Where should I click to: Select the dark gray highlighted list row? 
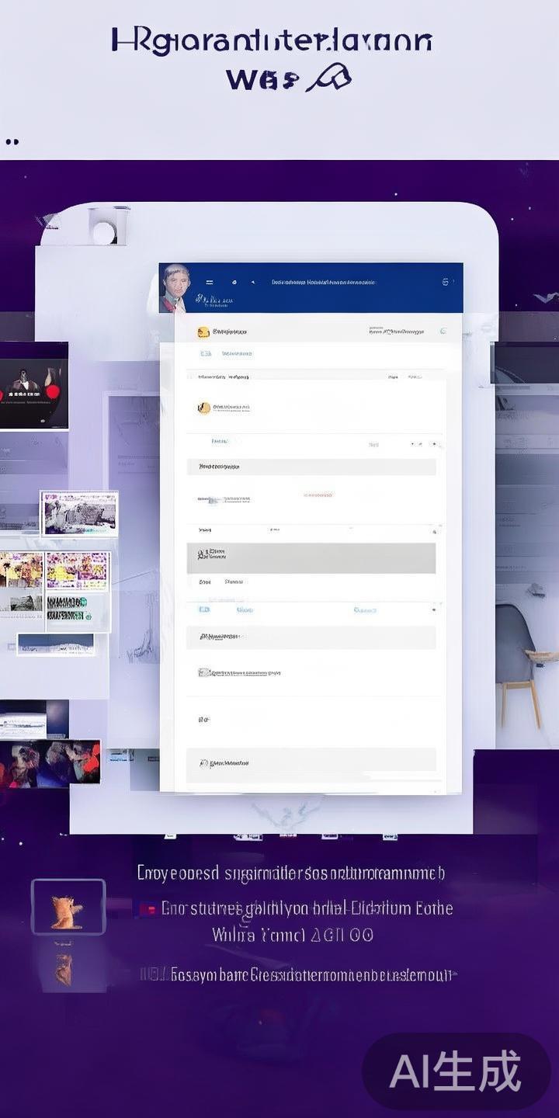[x=311, y=557]
